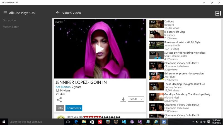
Task: Open the Da Boyz video thumbnail
Action: (x=156, y=24)
